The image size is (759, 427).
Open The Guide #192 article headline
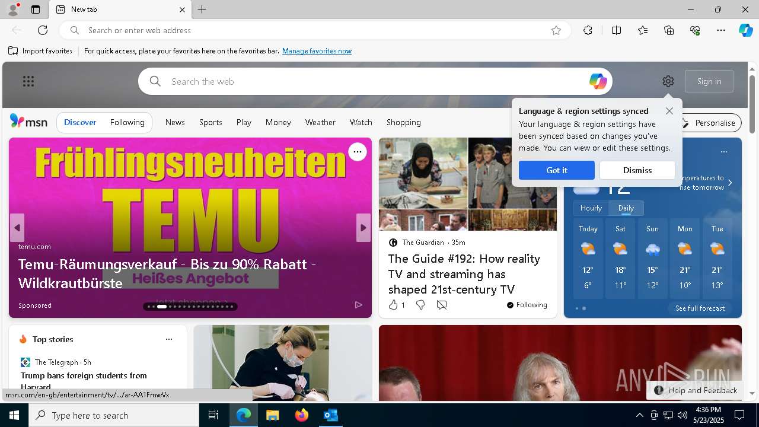(x=464, y=274)
